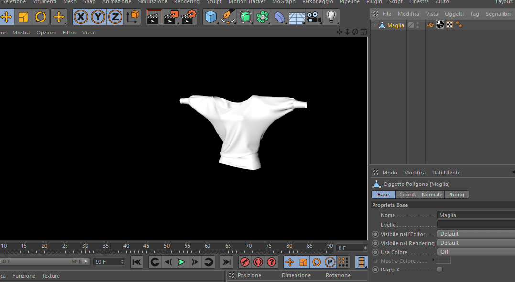The width and height of the screenshot is (515, 282).
Task: Click the Camera object icon
Action: [x=314, y=18]
